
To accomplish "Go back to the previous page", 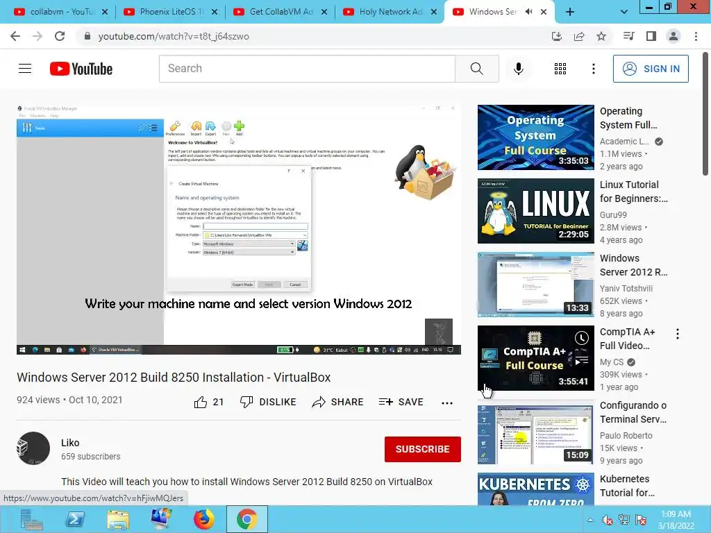I will point(15,36).
